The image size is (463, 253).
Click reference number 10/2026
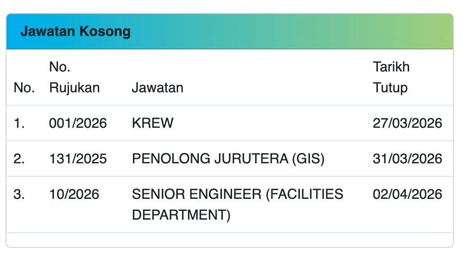pos(74,194)
